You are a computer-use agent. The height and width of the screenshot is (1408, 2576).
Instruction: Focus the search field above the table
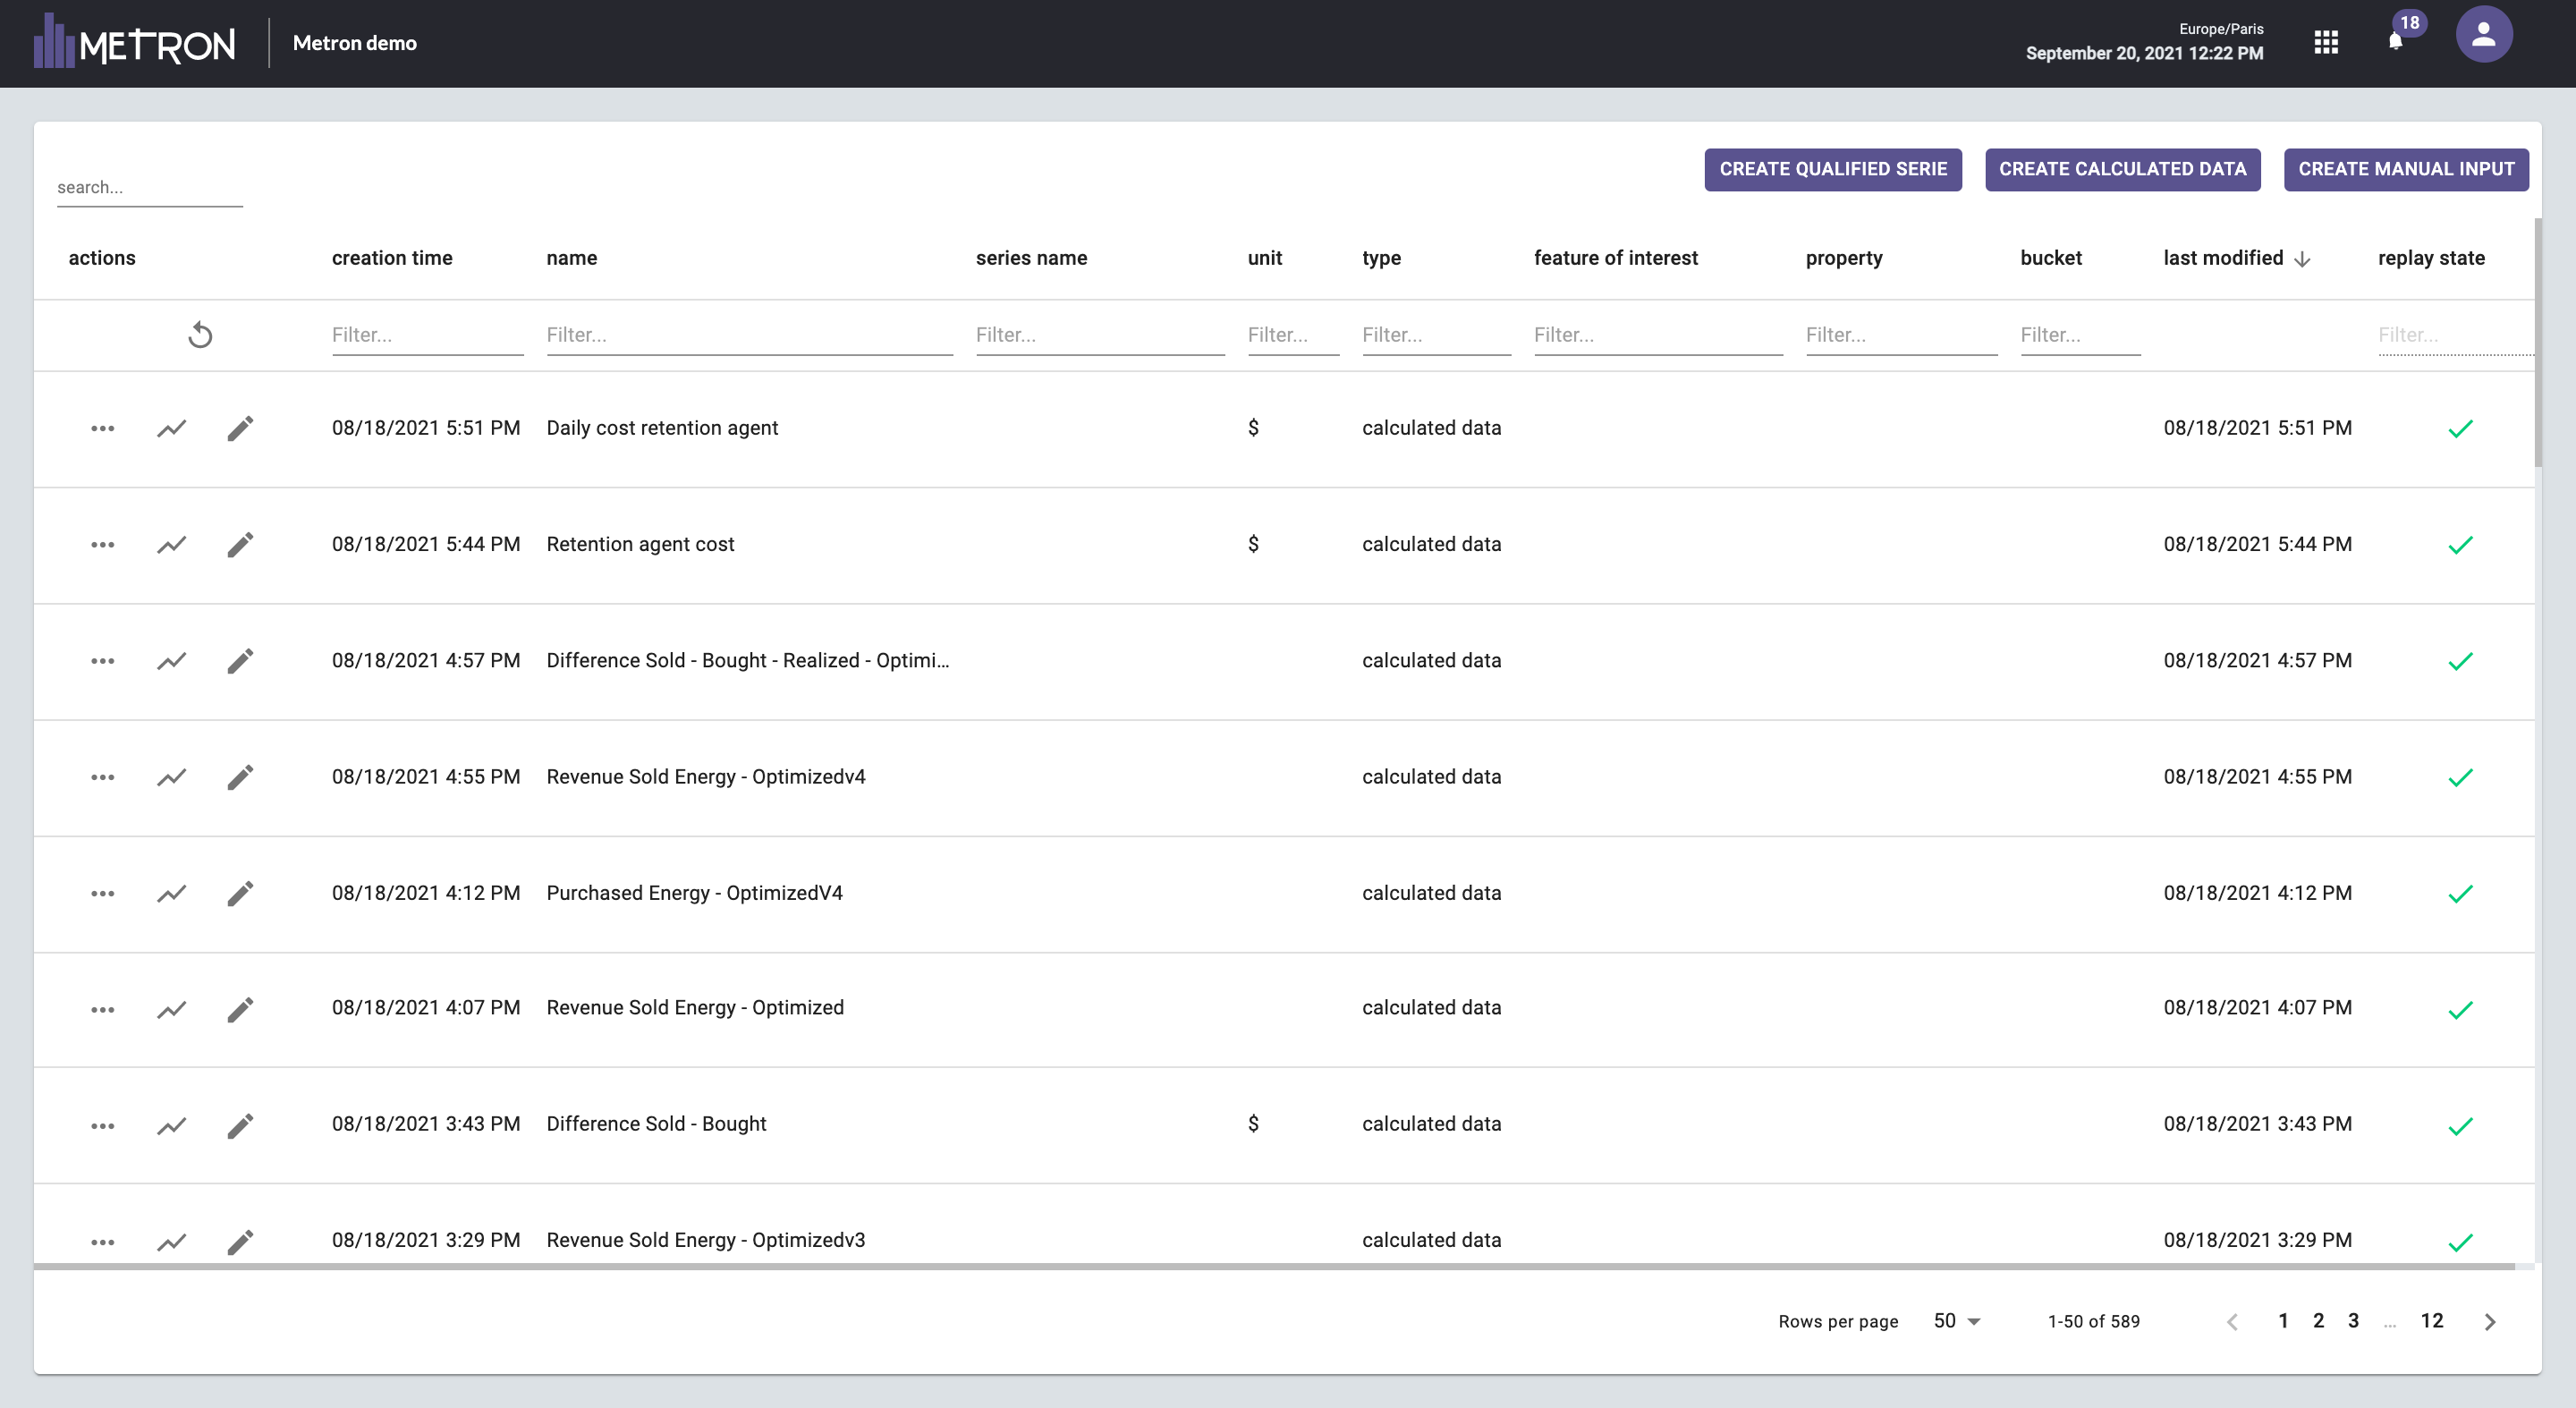click(149, 187)
